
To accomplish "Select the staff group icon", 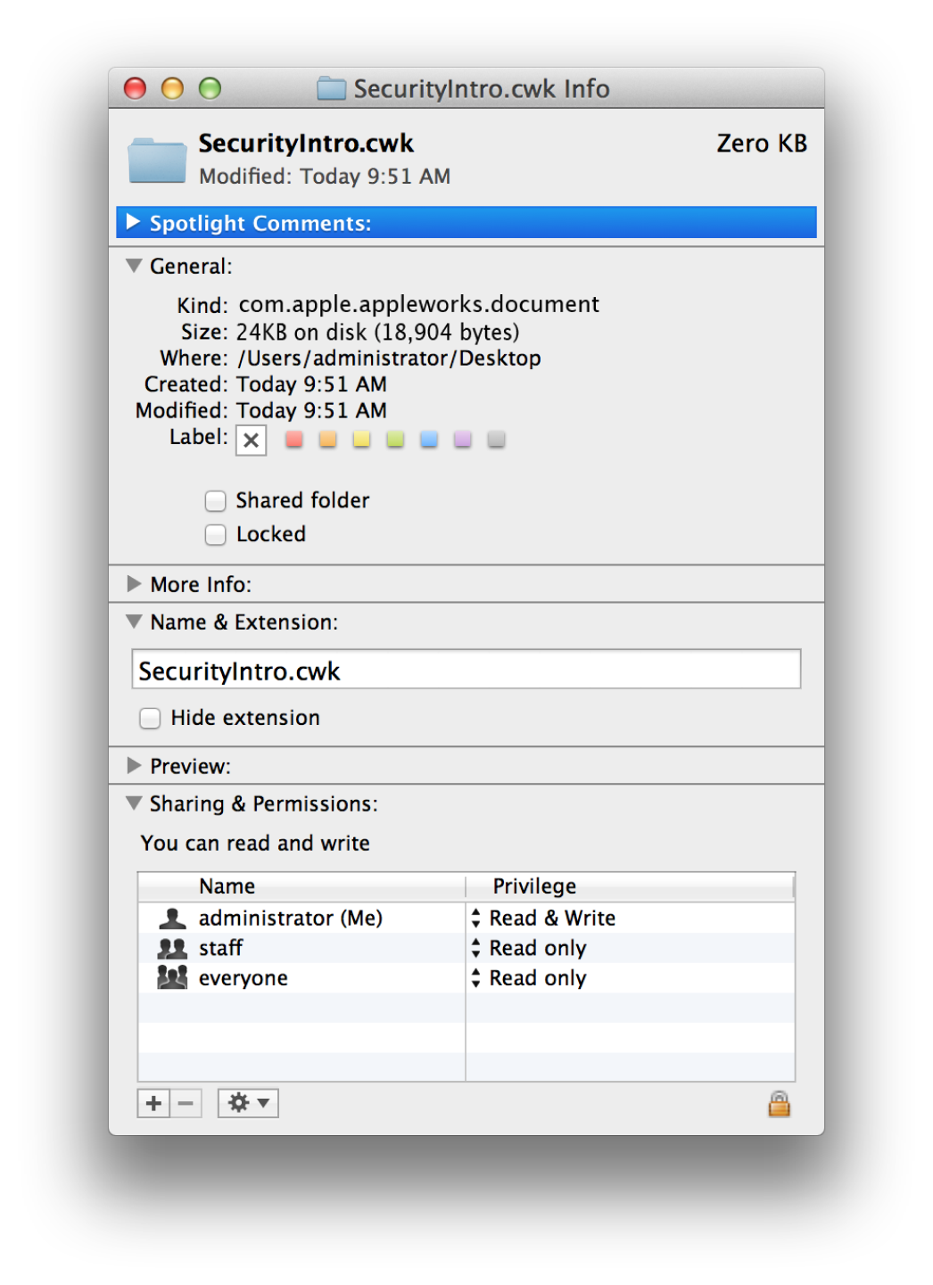I will 173,948.
